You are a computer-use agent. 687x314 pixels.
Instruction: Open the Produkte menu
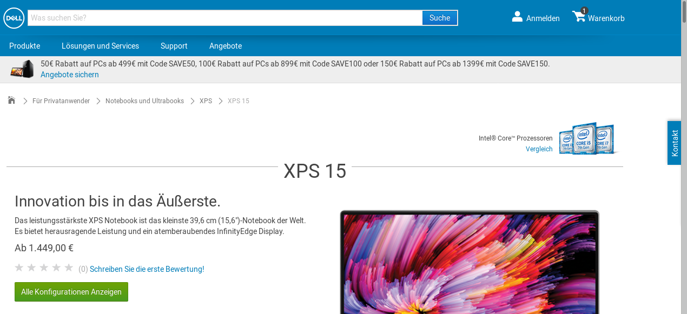point(24,46)
